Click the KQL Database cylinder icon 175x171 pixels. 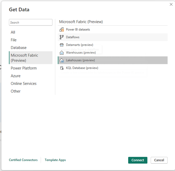(62, 68)
